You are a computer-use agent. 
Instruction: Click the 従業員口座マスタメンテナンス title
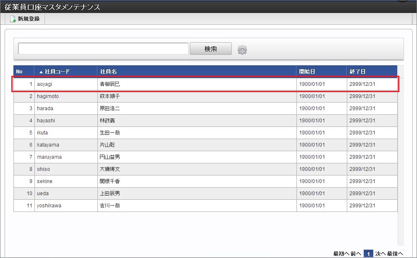(52, 7)
